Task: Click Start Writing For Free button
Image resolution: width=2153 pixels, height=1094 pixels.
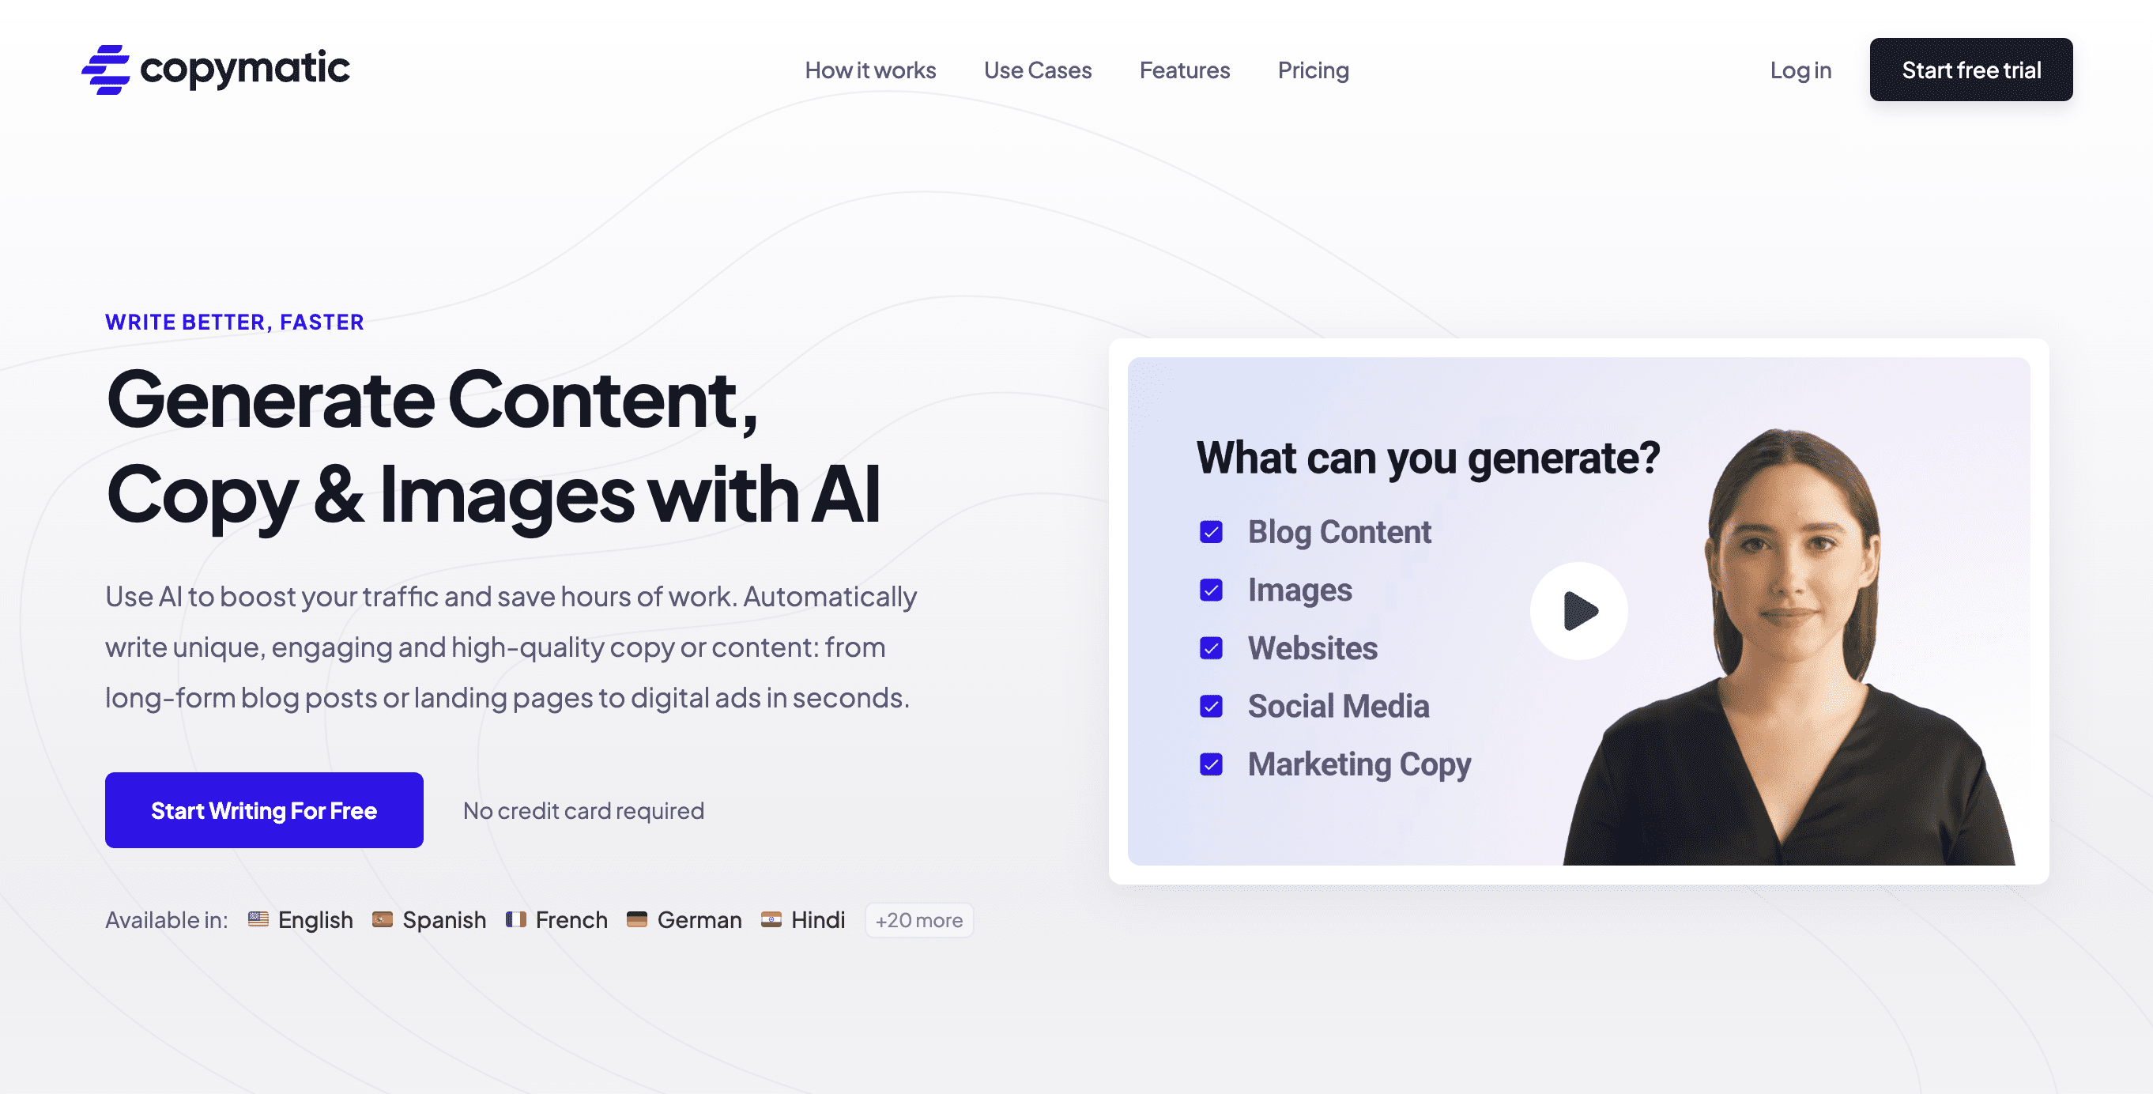Action: (x=263, y=809)
